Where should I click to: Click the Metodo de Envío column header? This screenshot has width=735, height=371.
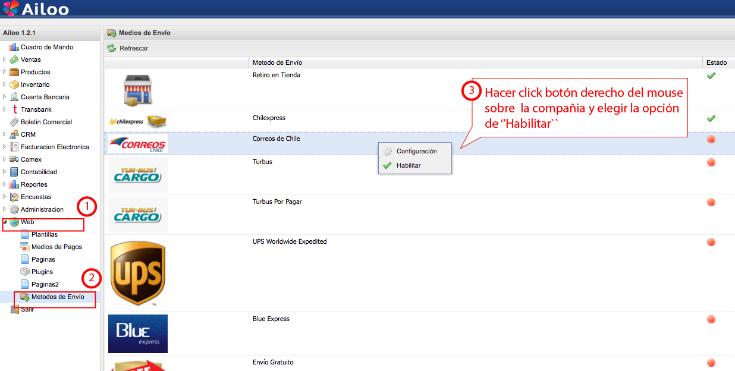[x=476, y=62]
